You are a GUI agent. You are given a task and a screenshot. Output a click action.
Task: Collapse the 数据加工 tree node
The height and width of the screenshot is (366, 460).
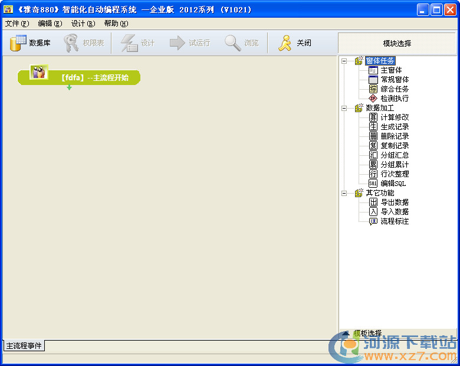click(x=344, y=109)
